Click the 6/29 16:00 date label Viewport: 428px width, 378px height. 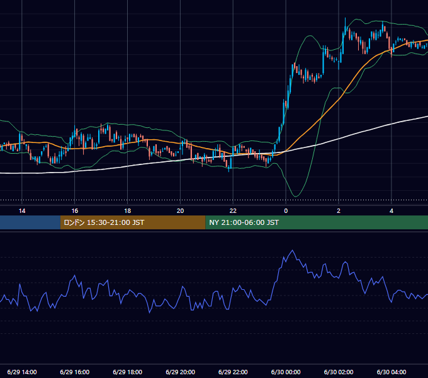(x=74, y=372)
